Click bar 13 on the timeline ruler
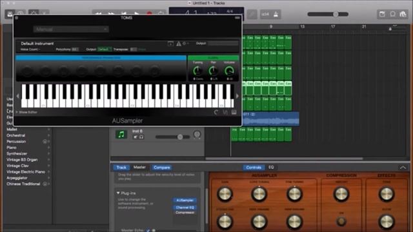The width and height of the screenshot is (413, 232). pos(302,26)
